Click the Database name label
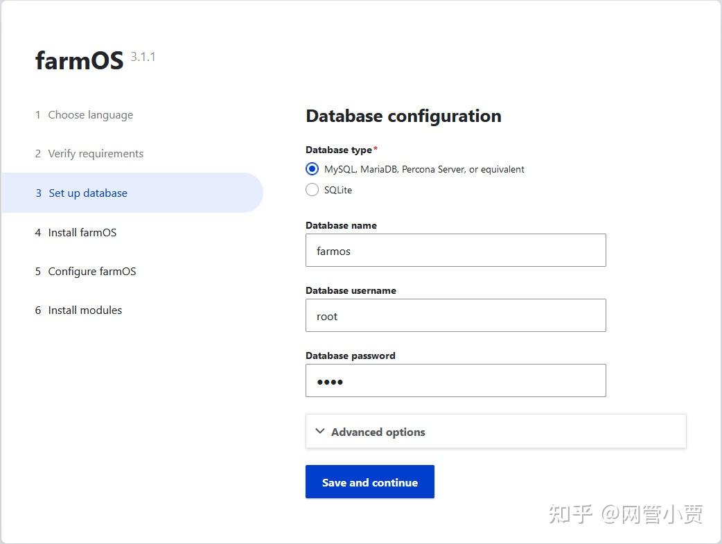This screenshot has width=722, height=544. pyautogui.click(x=341, y=225)
